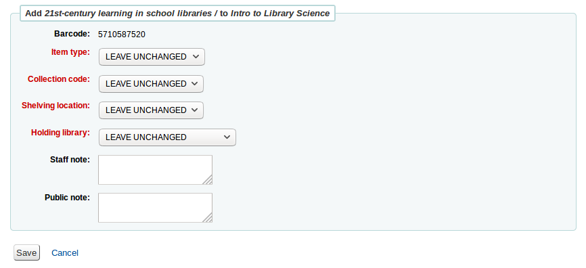Click the course name 'Intro to Library Science'
The image size is (586, 268).
coord(280,14)
